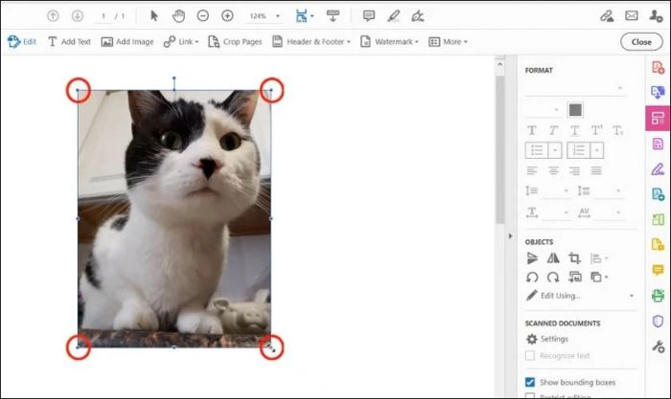Send file by email envelope icon
The width and height of the screenshot is (671, 399).
pyautogui.click(x=631, y=16)
